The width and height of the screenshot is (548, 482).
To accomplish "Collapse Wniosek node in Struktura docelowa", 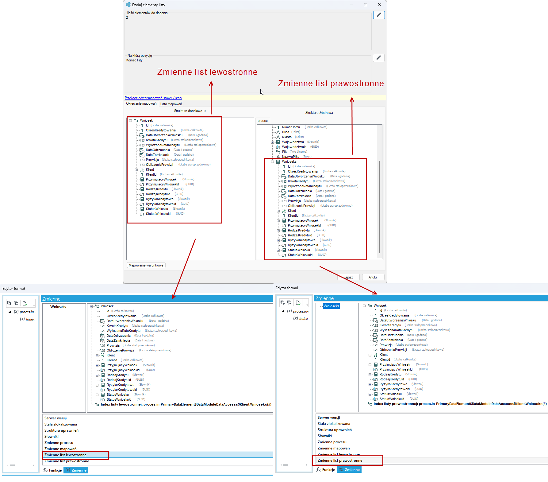I will coord(130,121).
